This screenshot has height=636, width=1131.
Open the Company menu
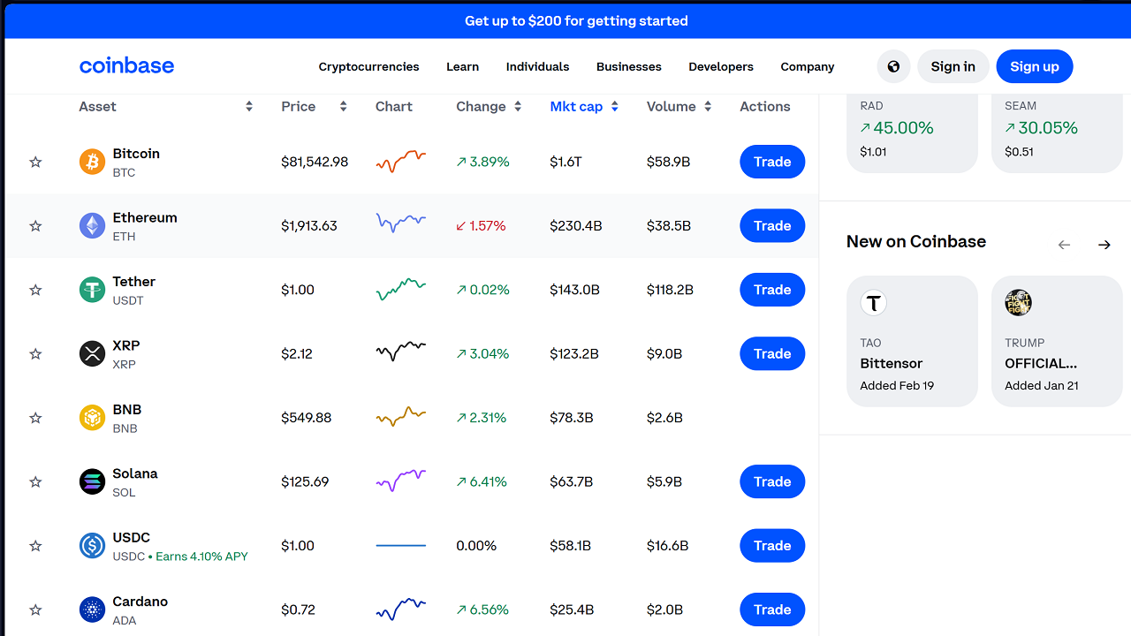[807, 66]
